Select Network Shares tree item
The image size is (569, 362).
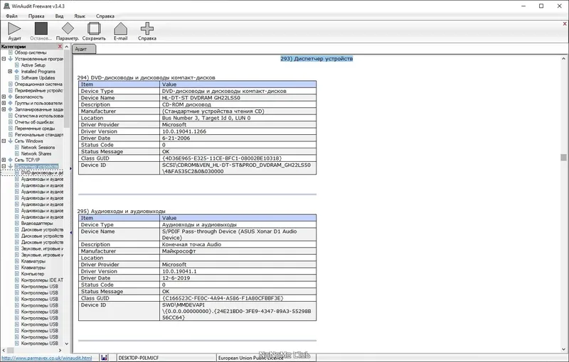pos(36,153)
